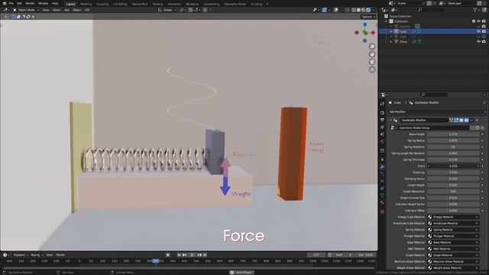
Task: Adjust the Ratio value field
Action: (453, 166)
